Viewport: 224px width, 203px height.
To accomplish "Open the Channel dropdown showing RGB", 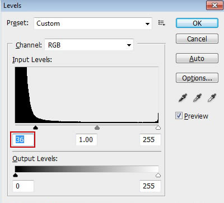I will (x=89, y=45).
